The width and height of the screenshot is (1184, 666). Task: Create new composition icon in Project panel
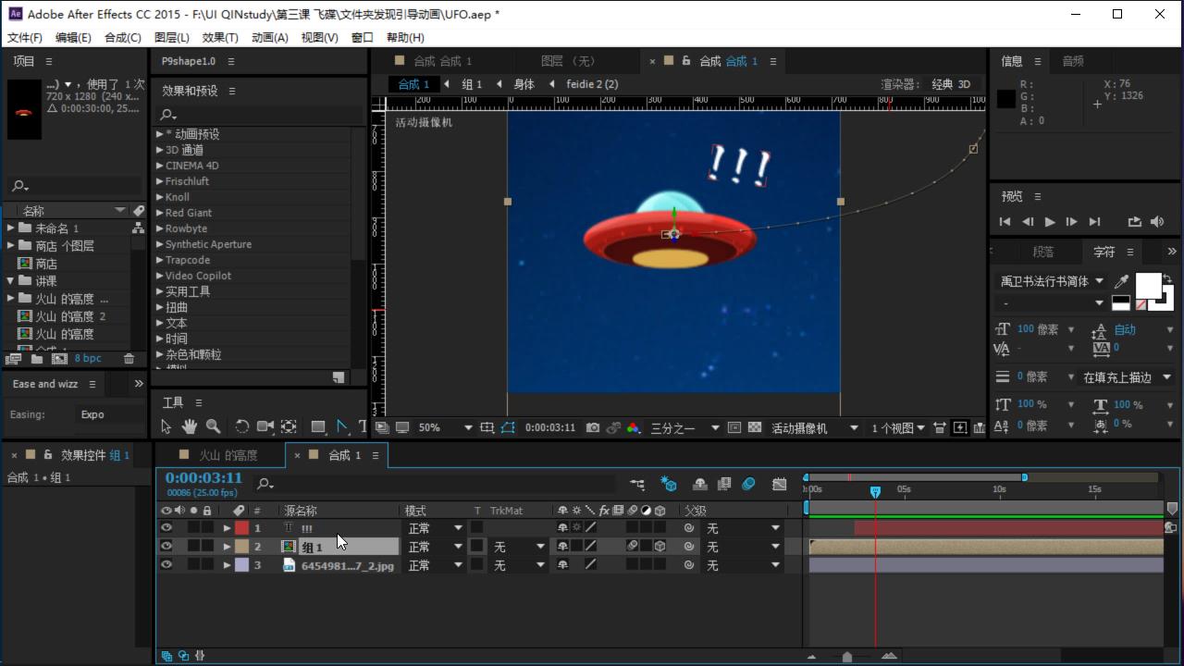[x=59, y=359]
